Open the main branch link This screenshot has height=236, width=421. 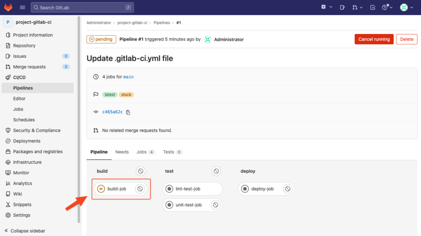[x=128, y=77]
